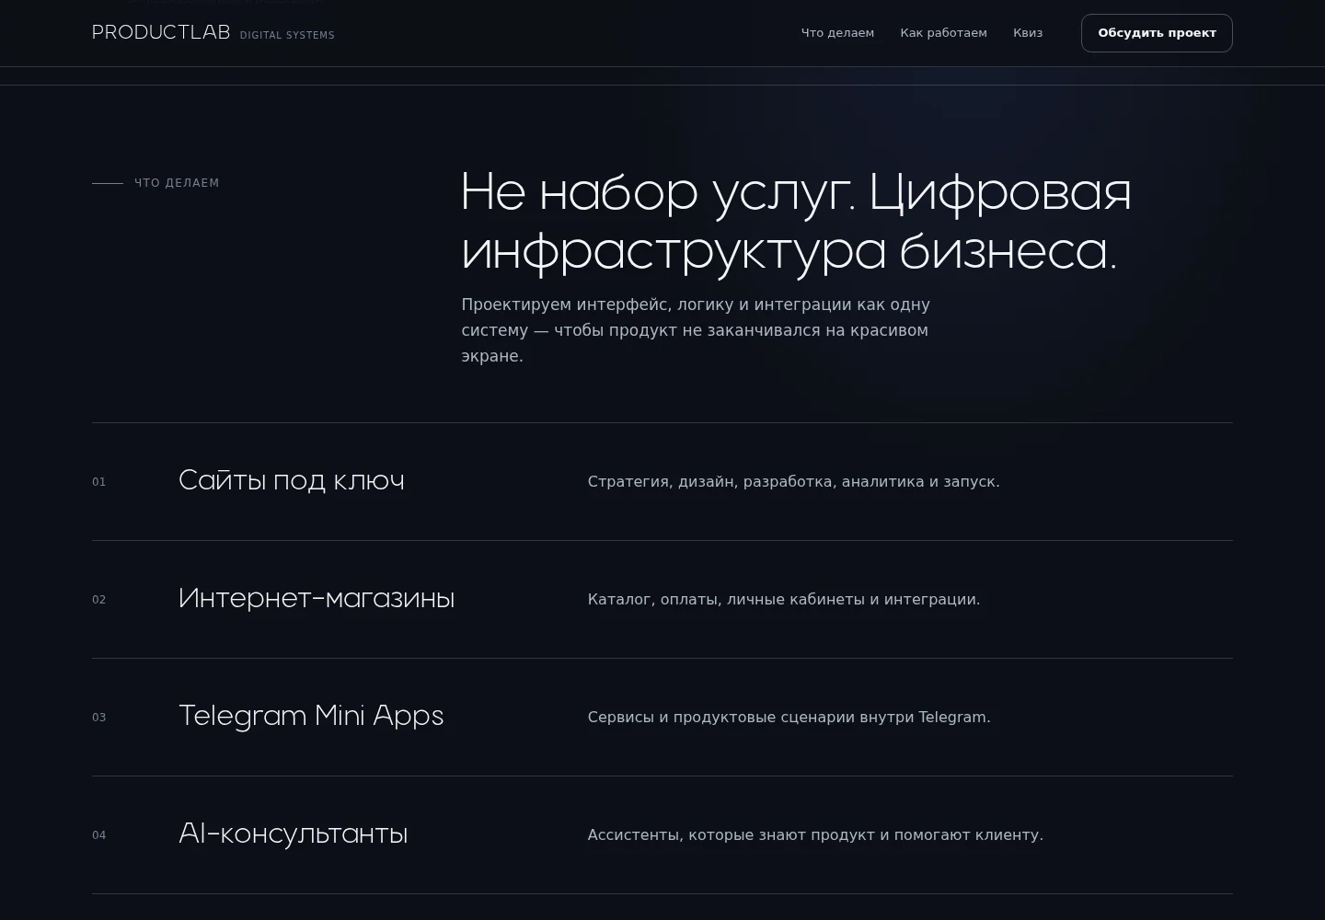Select the 'Сайты под ключ' service title
The height and width of the screenshot is (920, 1325).
292,480
